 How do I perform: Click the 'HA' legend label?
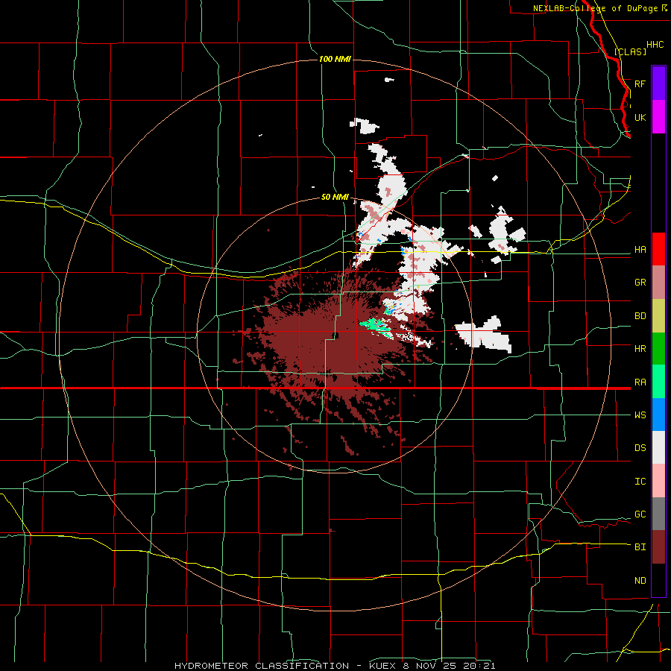click(x=640, y=249)
